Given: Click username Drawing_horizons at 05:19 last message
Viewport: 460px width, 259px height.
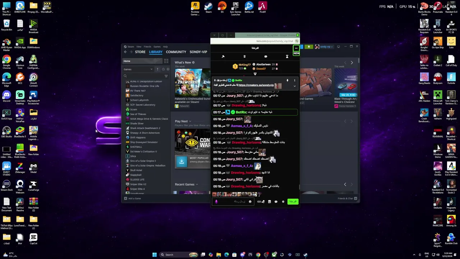Looking at the screenshot, I should (x=245, y=186).
